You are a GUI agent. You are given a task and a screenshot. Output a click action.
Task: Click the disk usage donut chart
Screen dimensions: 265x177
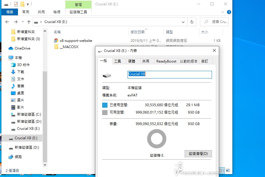click(x=157, y=139)
